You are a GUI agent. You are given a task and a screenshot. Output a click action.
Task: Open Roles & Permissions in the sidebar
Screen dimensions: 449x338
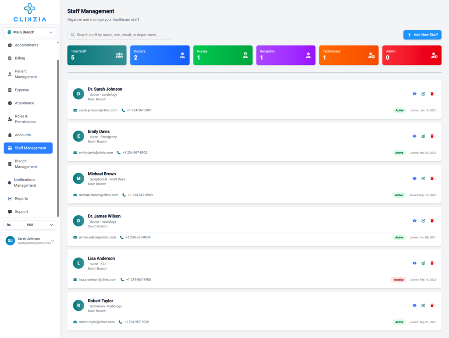pyautogui.click(x=25, y=119)
